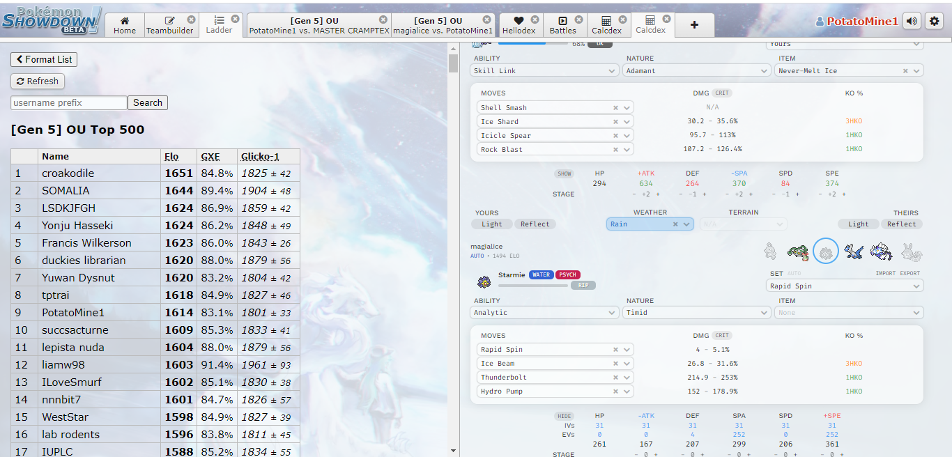Select the first faded Pokémon in magialice's team
The image size is (952, 457).
[x=770, y=251]
